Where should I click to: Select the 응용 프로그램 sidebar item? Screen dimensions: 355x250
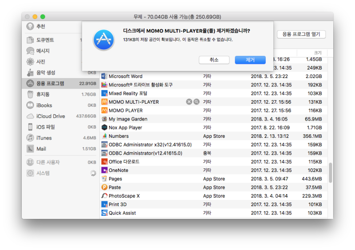click(60, 83)
